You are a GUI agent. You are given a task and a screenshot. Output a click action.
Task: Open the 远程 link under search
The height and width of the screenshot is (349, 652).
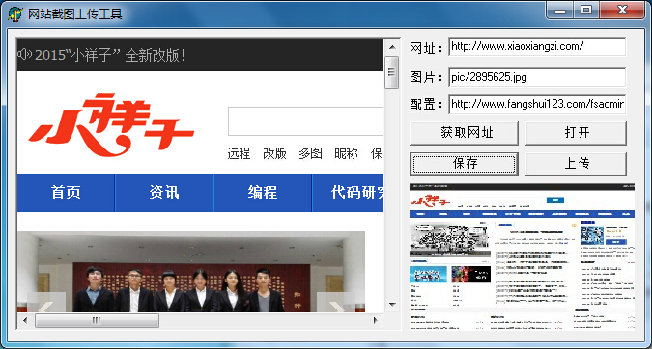pos(239,153)
